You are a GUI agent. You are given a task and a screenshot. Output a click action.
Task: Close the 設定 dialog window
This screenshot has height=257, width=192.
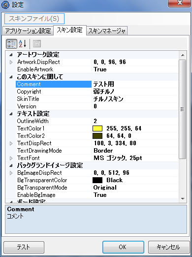click(180, 3)
